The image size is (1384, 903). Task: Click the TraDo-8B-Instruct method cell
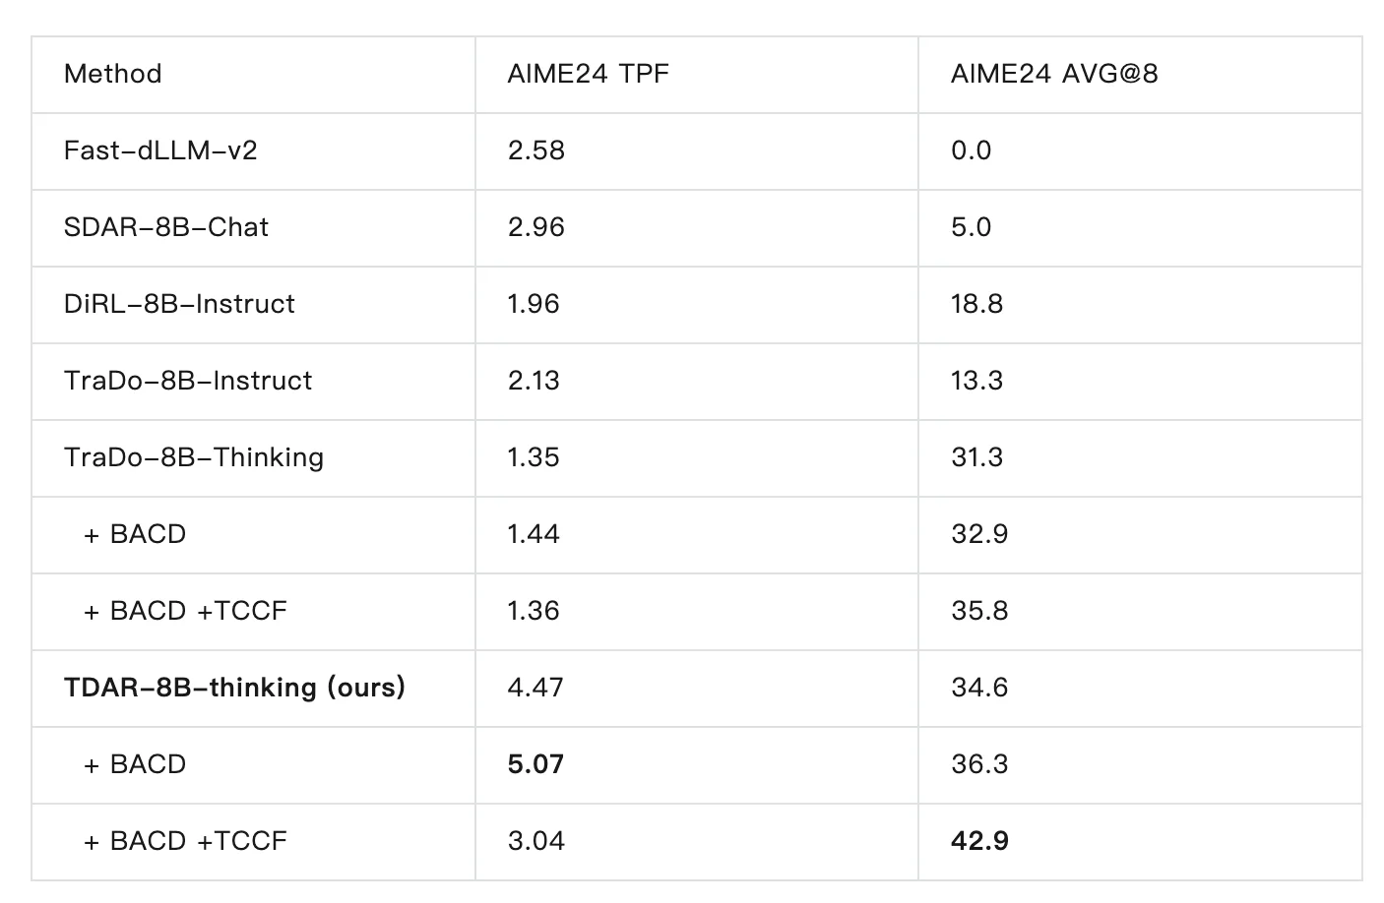[187, 381]
